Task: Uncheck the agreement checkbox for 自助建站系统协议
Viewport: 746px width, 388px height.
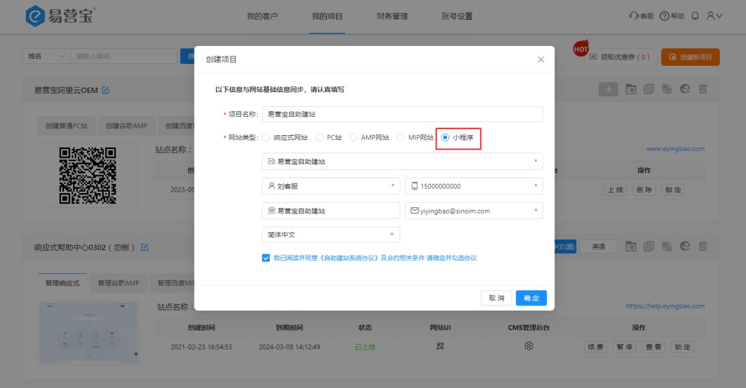Action: click(266, 258)
